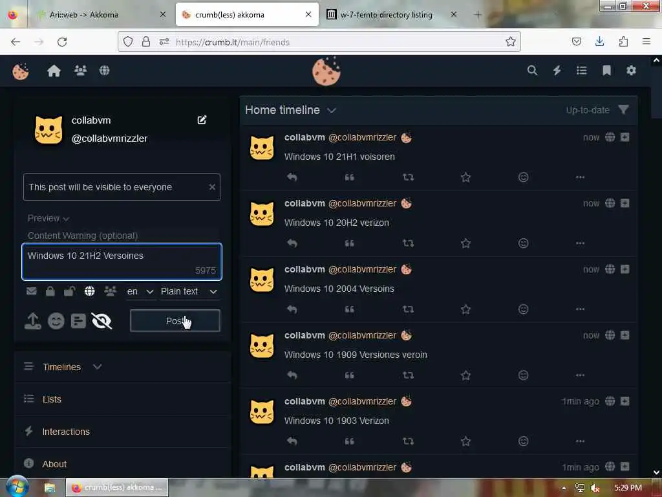Dismiss the 'visible to everyone' notice
The image size is (662, 497).
click(x=212, y=187)
